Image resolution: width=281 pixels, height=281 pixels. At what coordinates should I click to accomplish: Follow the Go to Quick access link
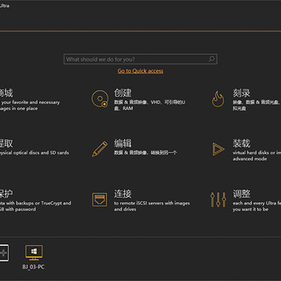coord(140,71)
